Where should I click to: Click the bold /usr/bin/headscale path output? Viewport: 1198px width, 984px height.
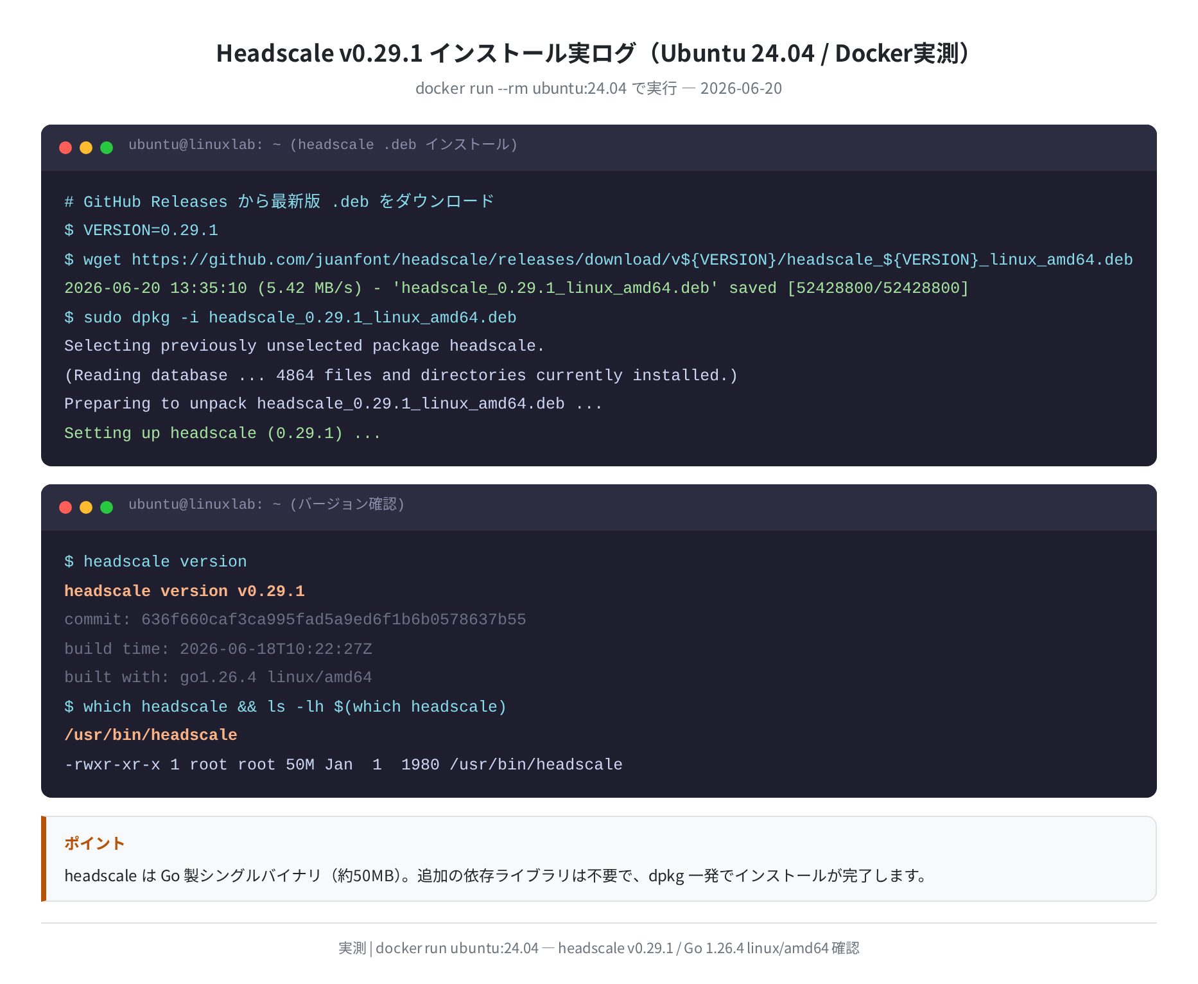click(x=151, y=735)
